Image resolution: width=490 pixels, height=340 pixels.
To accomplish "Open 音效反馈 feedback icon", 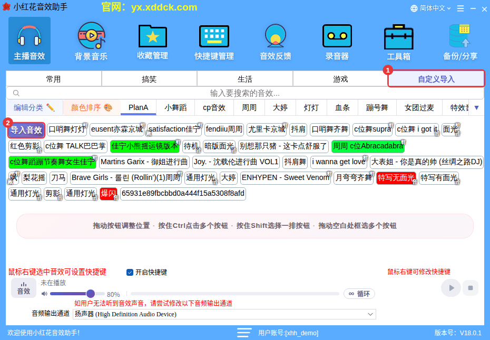I will coord(276,41).
